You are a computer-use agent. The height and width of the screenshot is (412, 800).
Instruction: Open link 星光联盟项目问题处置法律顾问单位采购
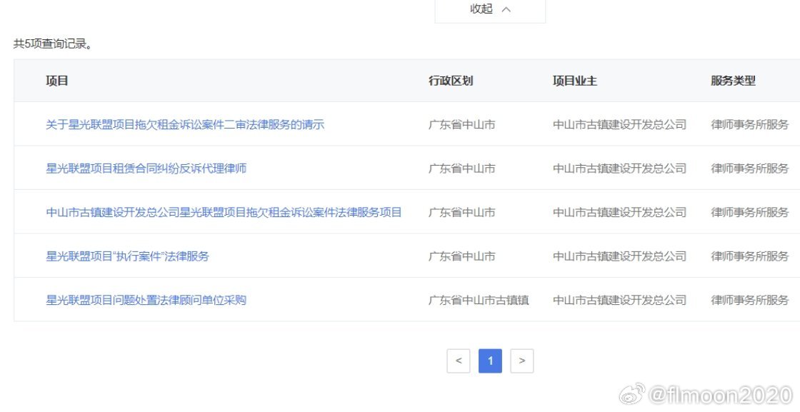tap(146, 300)
